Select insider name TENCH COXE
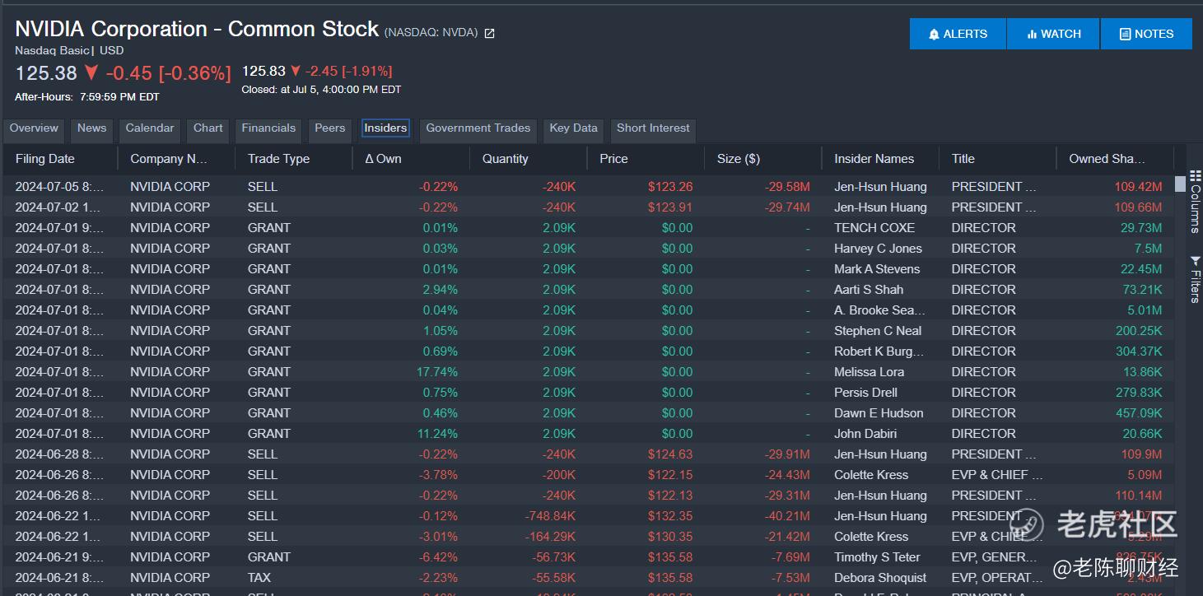The image size is (1203, 596). tap(874, 228)
